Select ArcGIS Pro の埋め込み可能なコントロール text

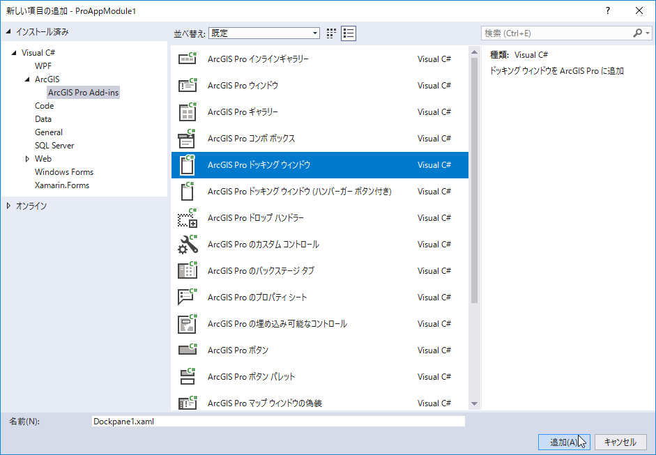(x=277, y=324)
